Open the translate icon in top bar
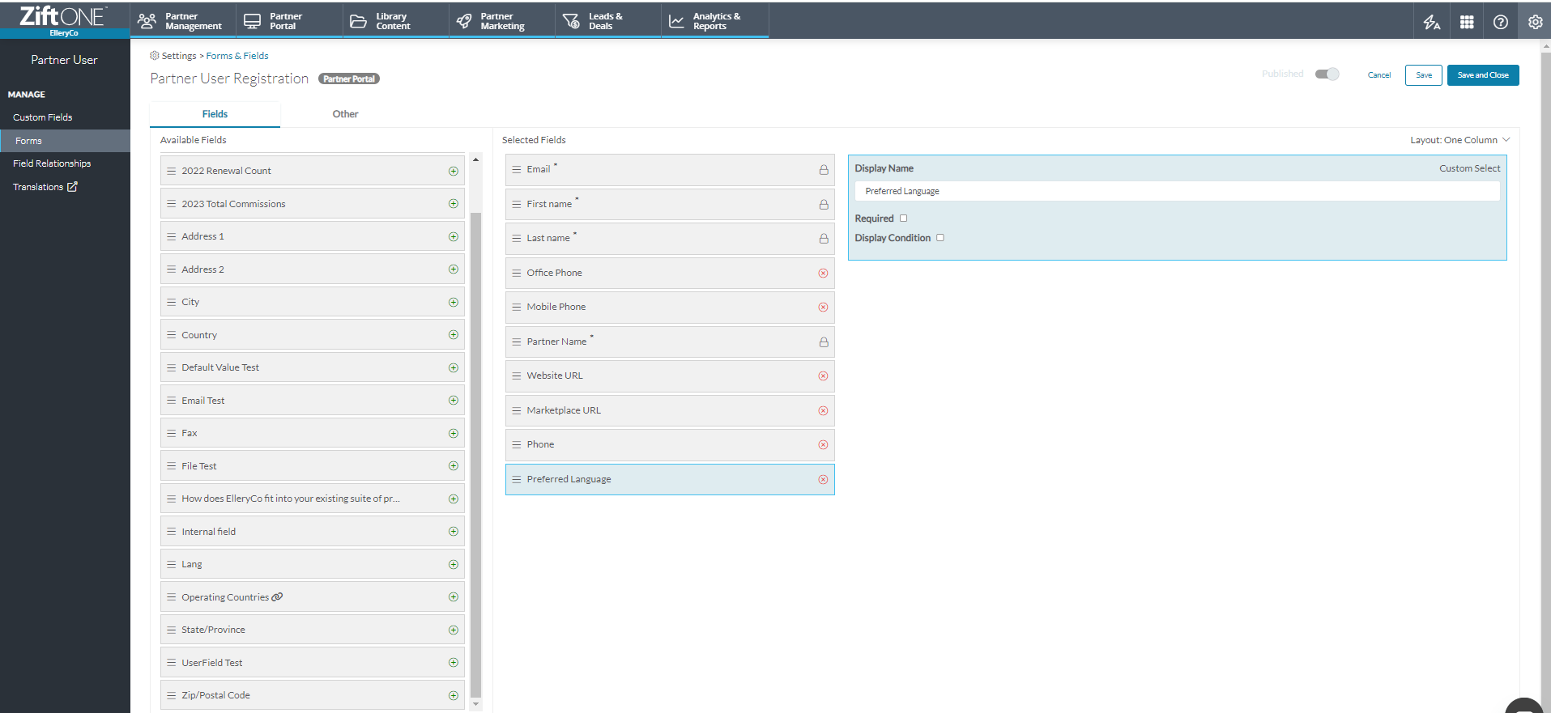Screen dimensions: 1551x713 [x=1432, y=22]
